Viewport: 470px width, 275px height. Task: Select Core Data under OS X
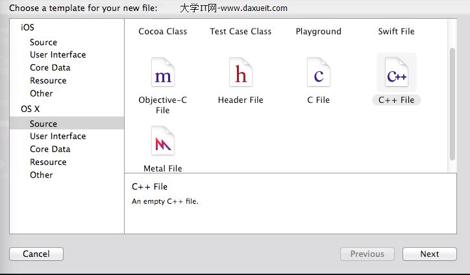50,149
